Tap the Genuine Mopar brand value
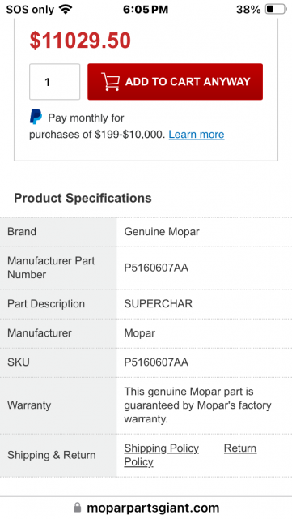This screenshot has width=292, height=519. click(x=162, y=232)
